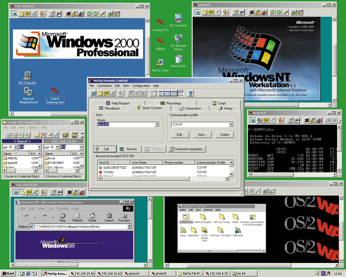The image size is (346, 277).
Task: Click the Call button
Action: point(105,149)
